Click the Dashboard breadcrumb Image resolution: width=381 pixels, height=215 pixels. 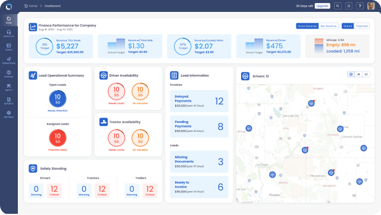52,6
